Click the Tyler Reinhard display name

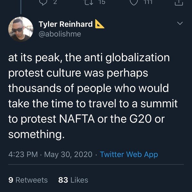(x=66, y=24)
